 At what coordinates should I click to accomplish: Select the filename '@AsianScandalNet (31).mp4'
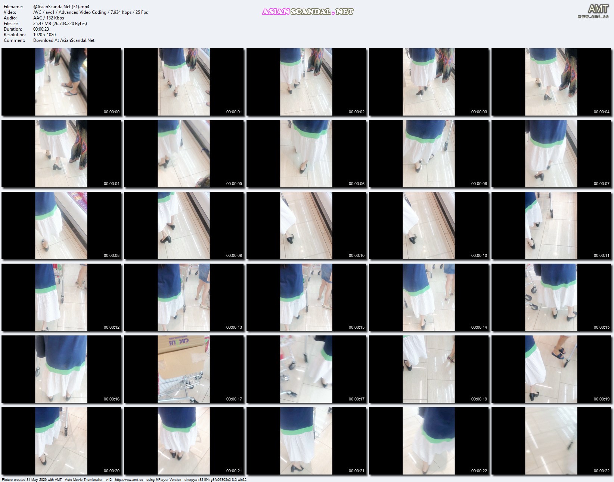[61, 7]
